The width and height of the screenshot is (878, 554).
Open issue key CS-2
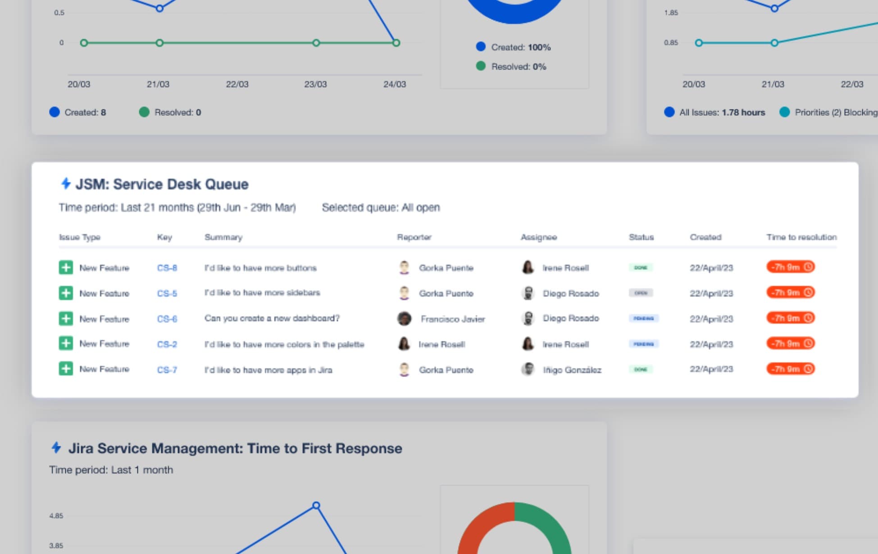click(x=167, y=345)
